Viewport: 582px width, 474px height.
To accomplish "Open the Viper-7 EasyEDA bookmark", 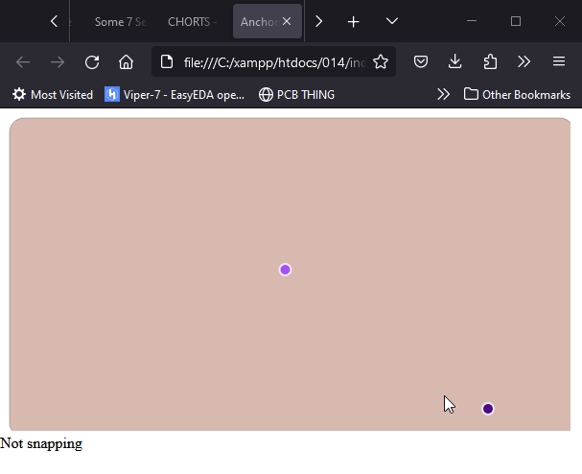I will click(x=175, y=95).
